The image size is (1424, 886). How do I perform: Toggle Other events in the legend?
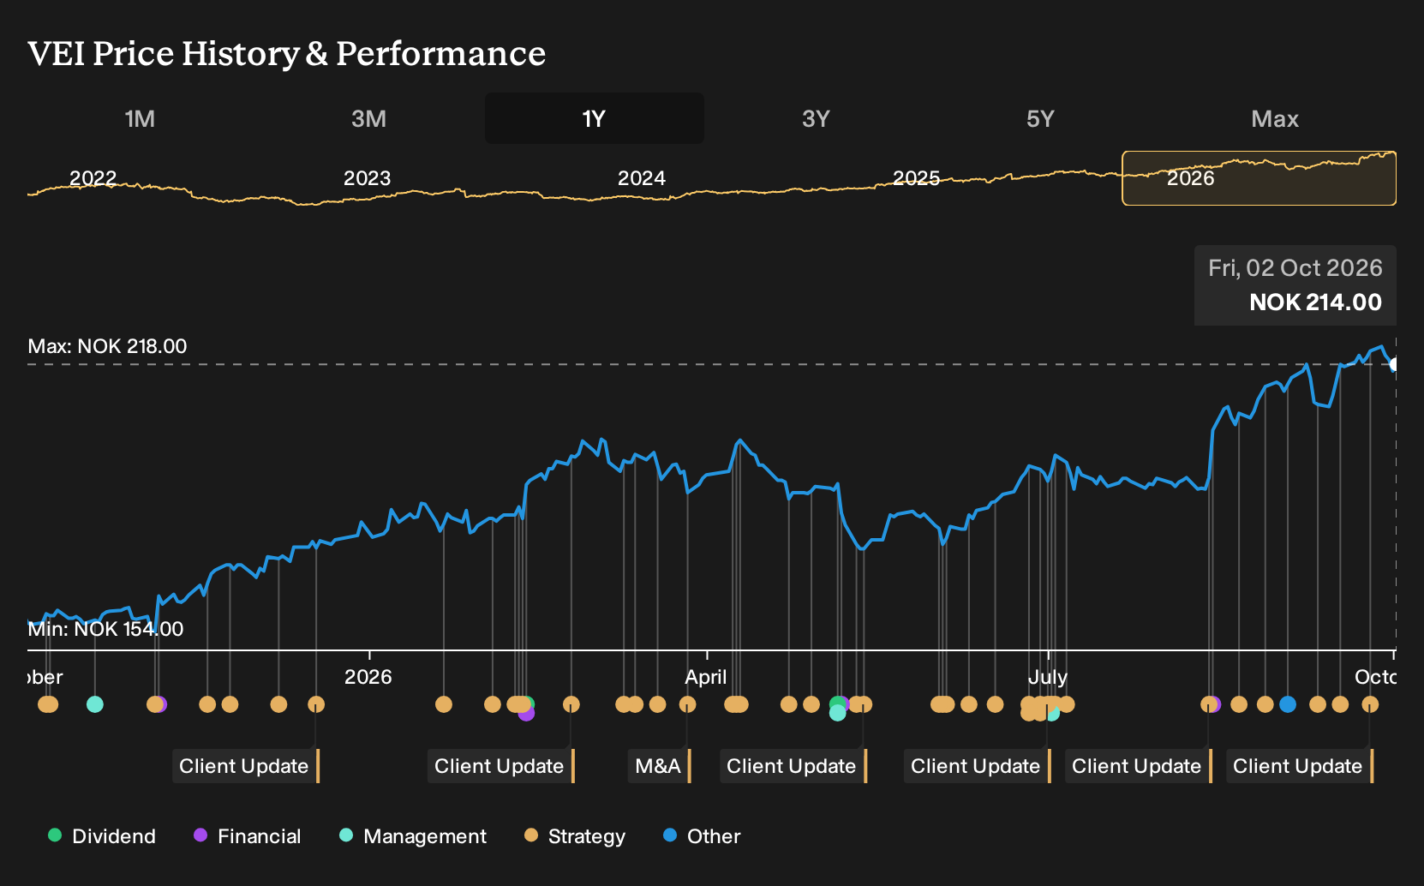[702, 835]
